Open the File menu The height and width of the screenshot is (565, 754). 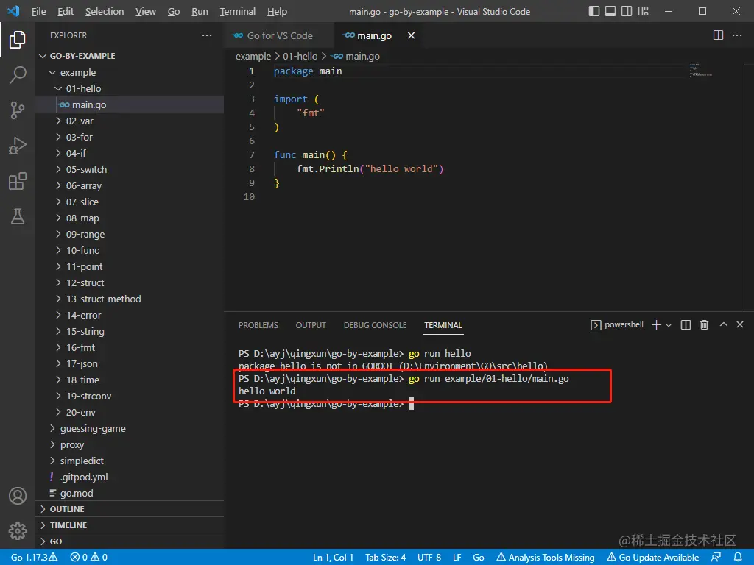[38, 11]
